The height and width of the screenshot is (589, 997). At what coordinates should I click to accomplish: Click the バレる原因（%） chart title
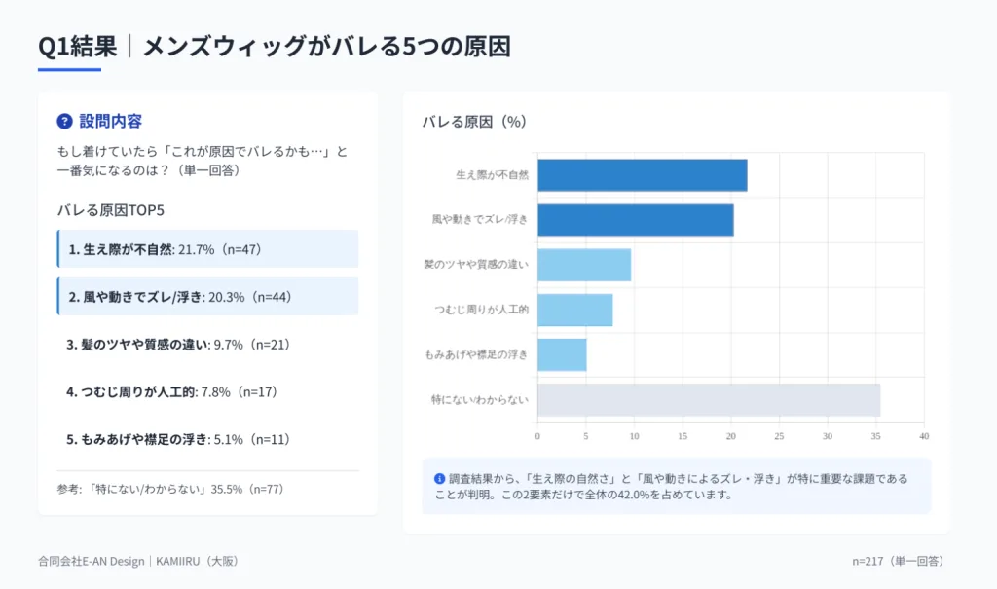point(474,122)
